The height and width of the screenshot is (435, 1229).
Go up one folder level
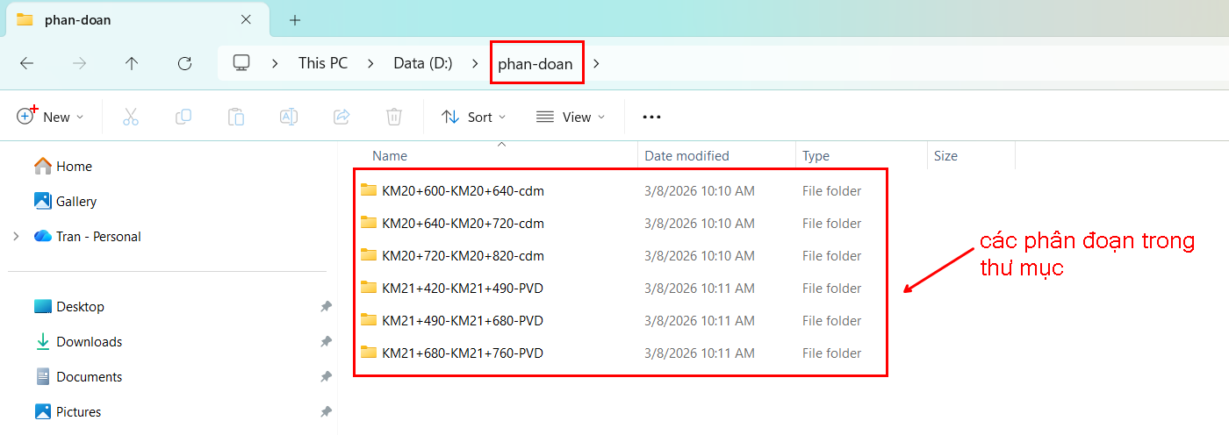132,63
